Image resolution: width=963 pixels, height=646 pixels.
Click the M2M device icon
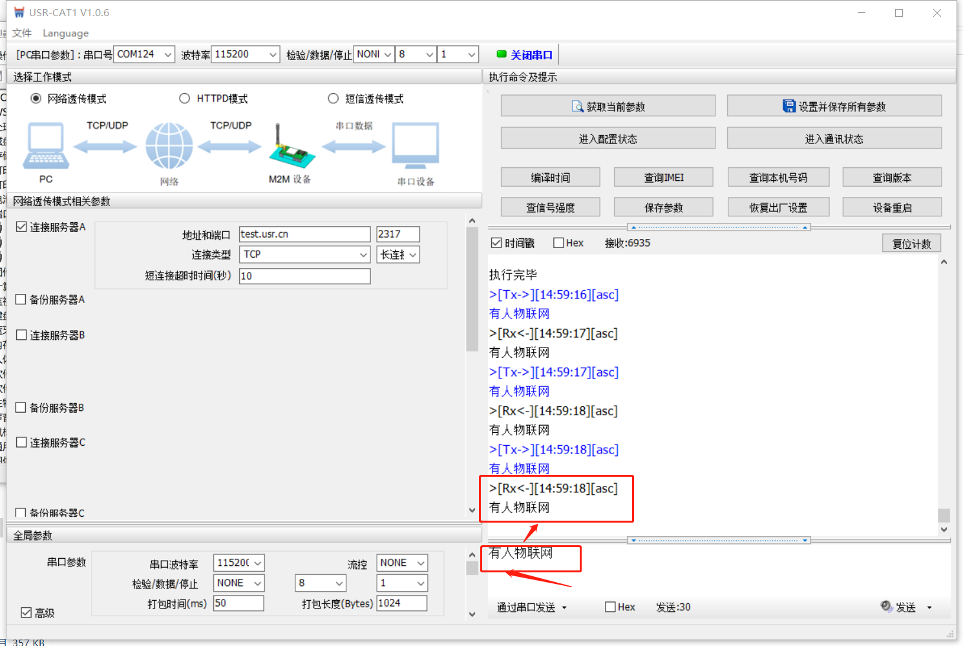(291, 147)
